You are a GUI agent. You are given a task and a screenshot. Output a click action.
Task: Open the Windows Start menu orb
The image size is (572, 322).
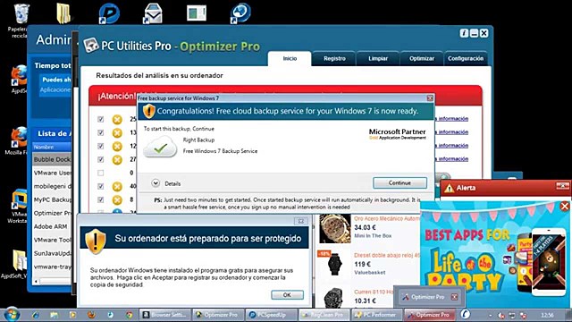12,314
